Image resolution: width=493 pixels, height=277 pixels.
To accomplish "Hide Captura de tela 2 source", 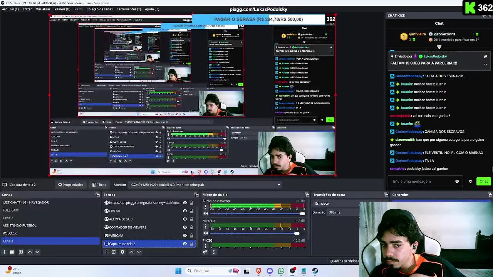I will 185,244.
